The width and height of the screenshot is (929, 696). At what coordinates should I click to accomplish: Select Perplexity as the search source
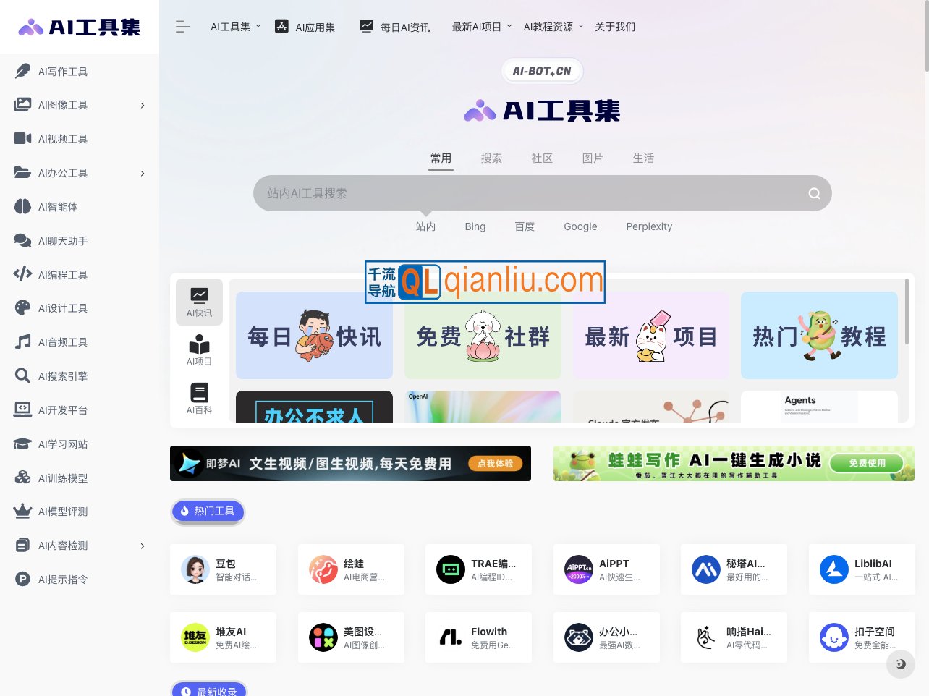(x=648, y=226)
